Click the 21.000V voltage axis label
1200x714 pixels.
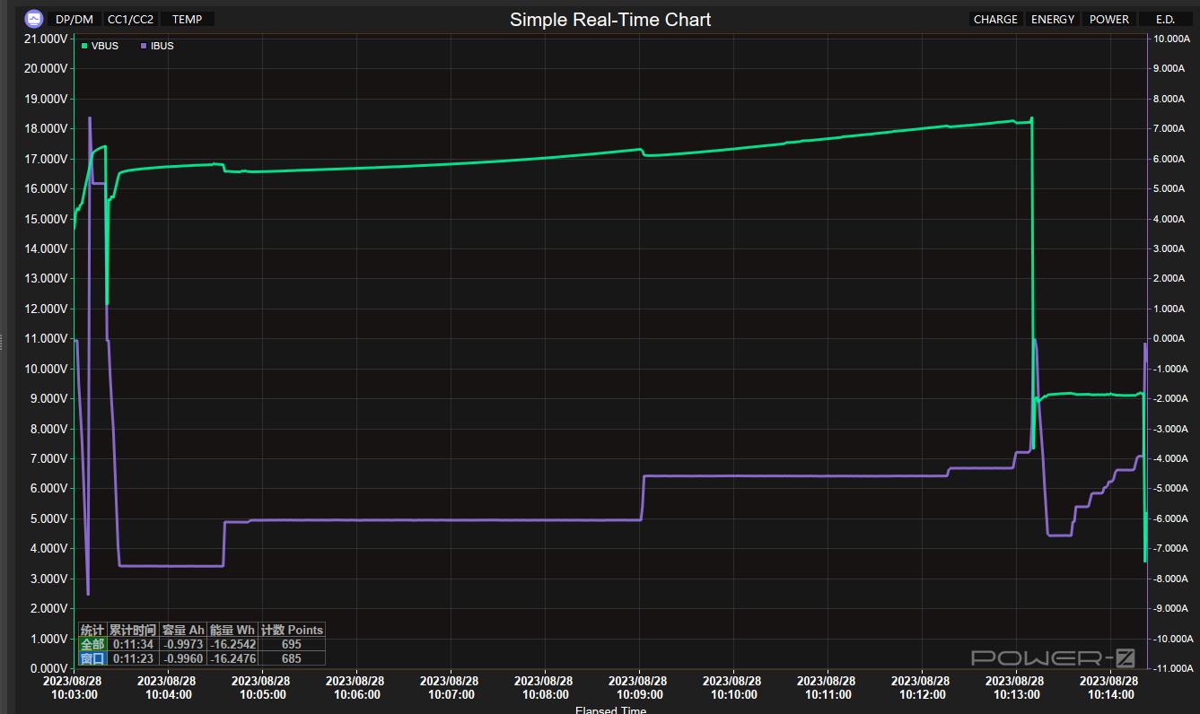click(43, 39)
